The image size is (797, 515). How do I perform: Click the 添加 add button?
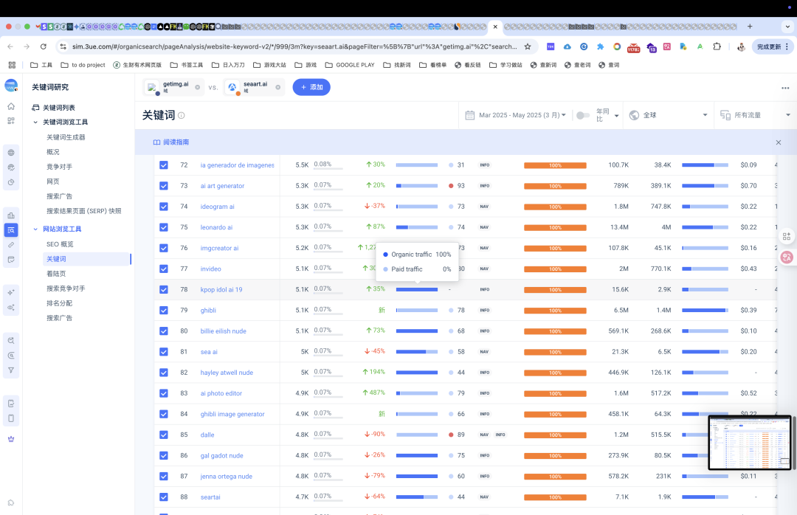311,88
